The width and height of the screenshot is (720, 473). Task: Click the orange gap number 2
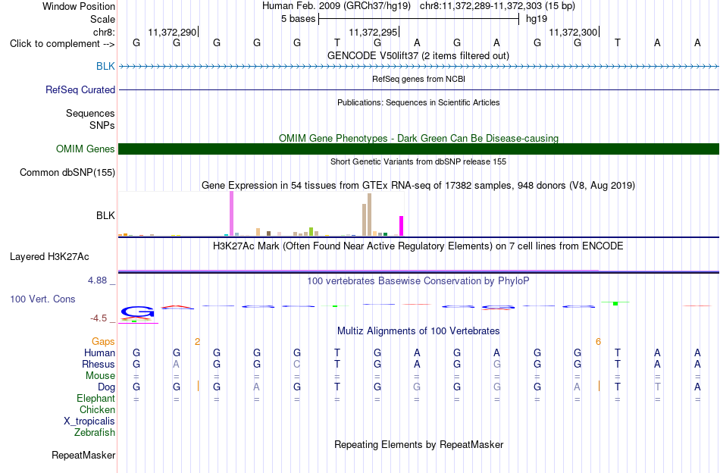(198, 341)
